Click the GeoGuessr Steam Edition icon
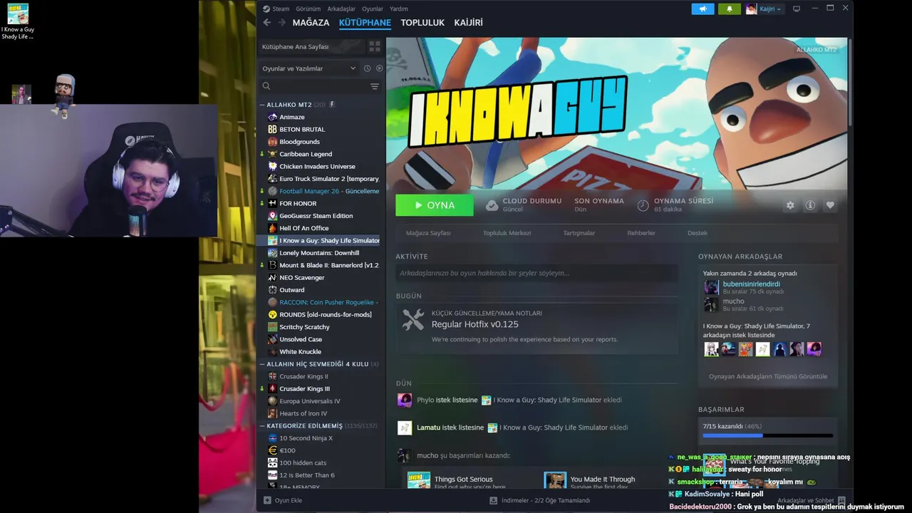 (x=272, y=216)
